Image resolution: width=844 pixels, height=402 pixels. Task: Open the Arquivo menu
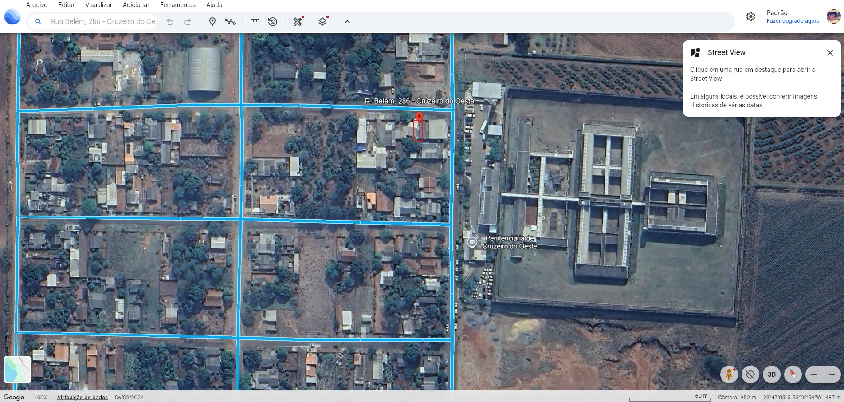pos(37,5)
